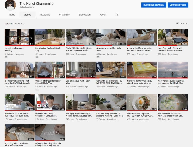The image size is (193, 147).
Task: Open YouTube Studio button
Action: [178, 5]
